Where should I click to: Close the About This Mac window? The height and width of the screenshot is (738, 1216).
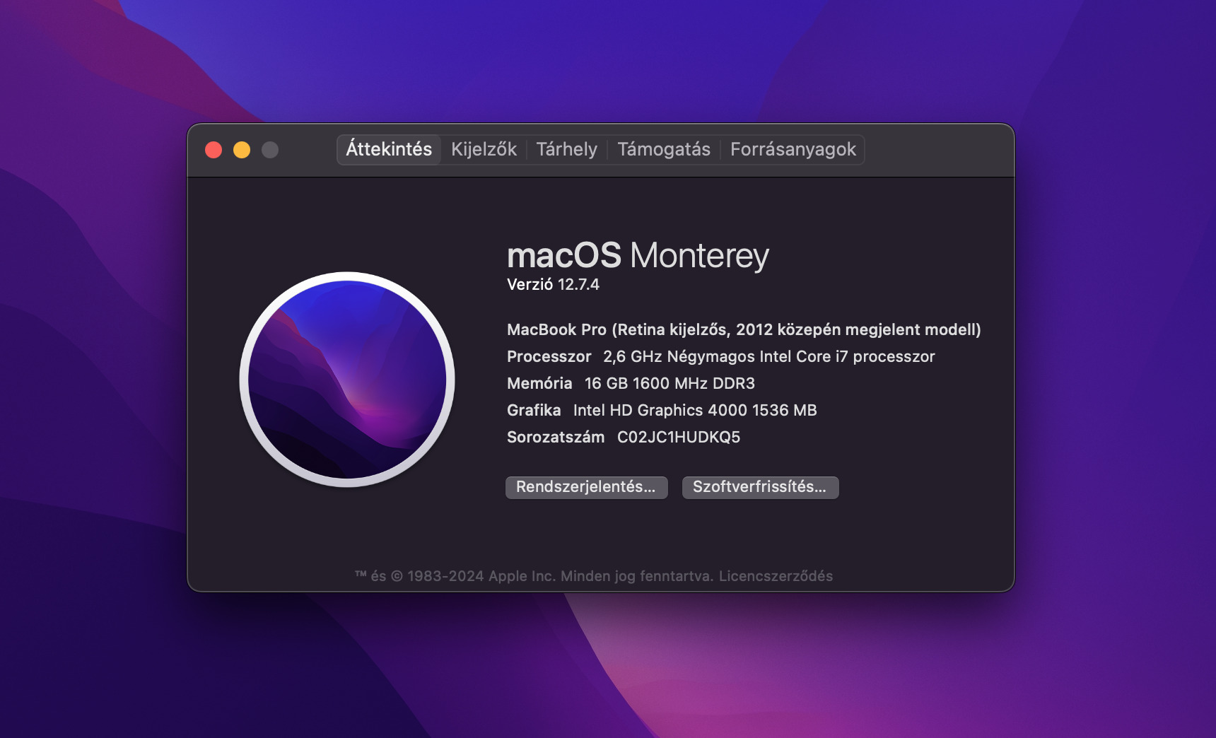pyautogui.click(x=214, y=150)
